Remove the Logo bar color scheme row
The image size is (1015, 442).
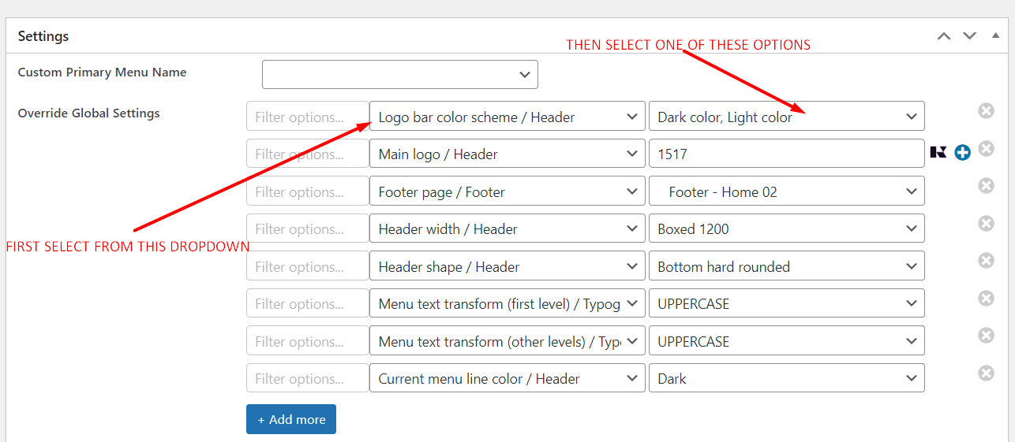(x=986, y=111)
